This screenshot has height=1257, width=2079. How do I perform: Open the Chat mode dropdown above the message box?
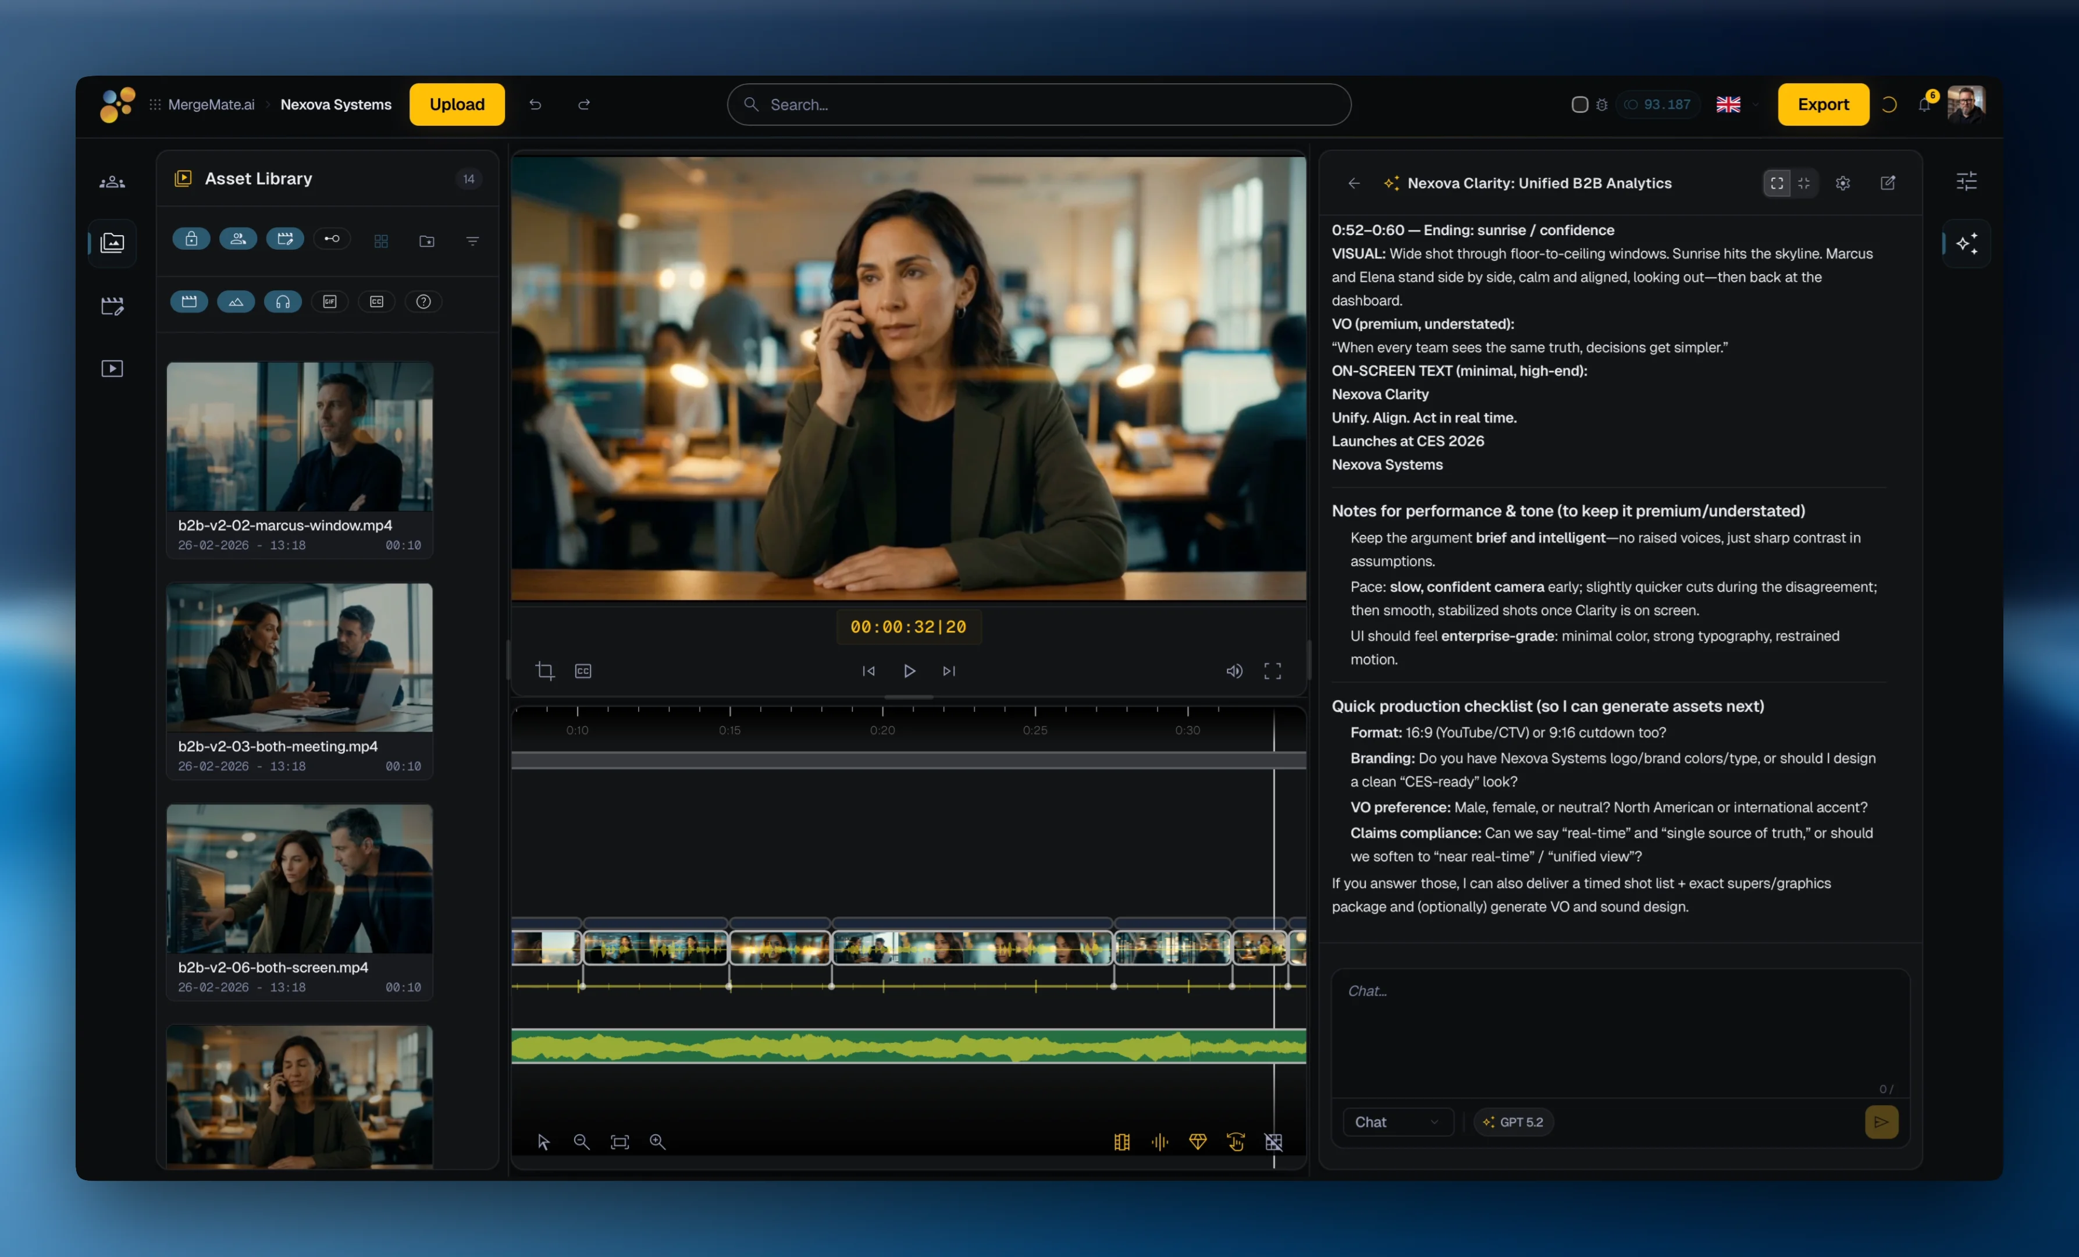(1397, 1122)
